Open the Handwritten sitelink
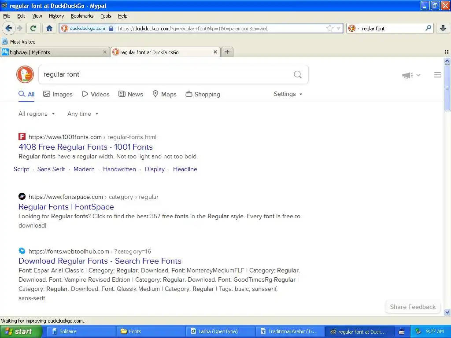The image size is (451, 338). [119, 169]
